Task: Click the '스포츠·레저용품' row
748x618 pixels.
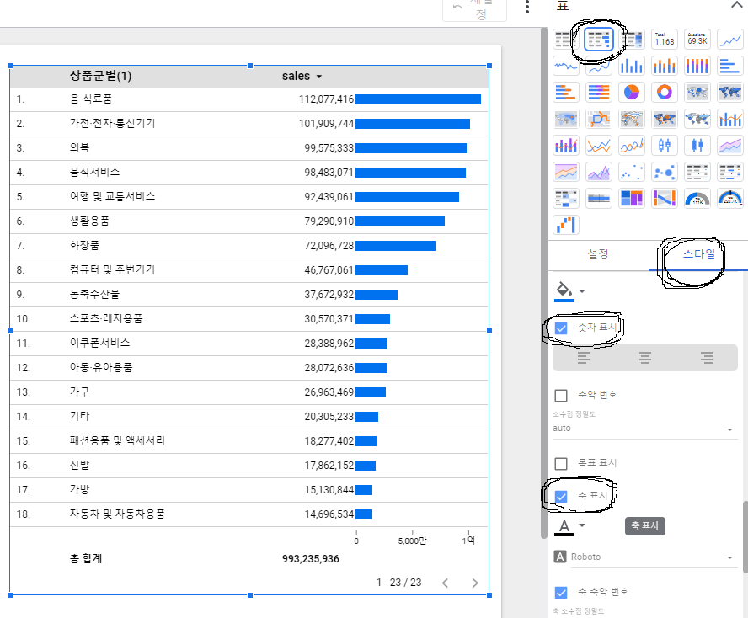Action: [x=249, y=318]
